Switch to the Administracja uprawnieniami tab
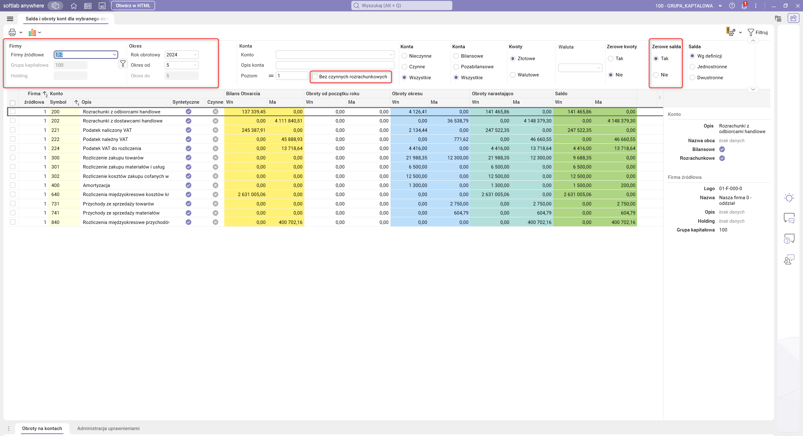The image size is (803, 436). point(108,428)
